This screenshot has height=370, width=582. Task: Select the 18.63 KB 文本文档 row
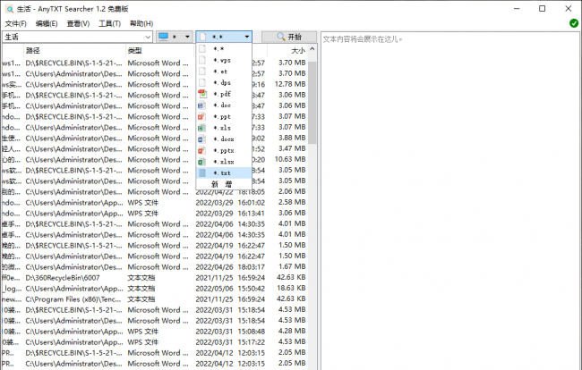tap(155, 289)
